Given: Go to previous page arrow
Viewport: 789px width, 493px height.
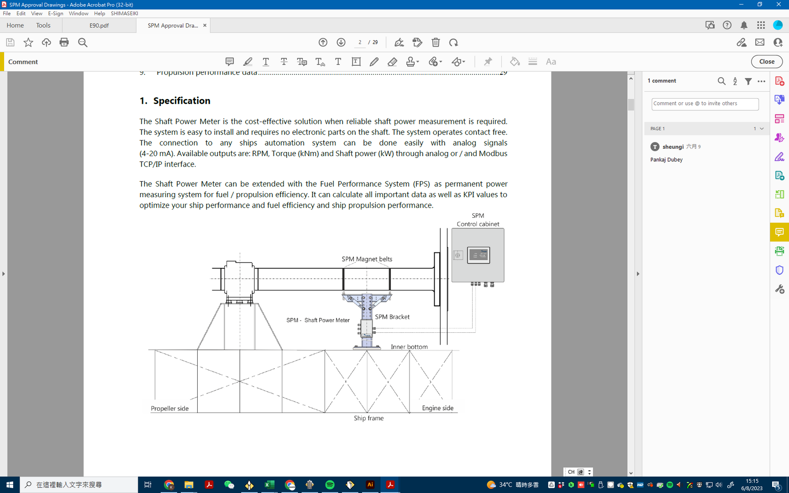Looking at the screenshot, I should pyautogui.click(x=323, y=42).
